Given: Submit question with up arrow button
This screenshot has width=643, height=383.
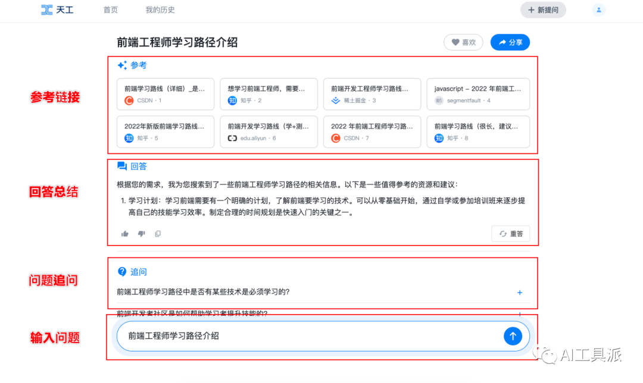Looking at the screenshot, I should (513, 336).
